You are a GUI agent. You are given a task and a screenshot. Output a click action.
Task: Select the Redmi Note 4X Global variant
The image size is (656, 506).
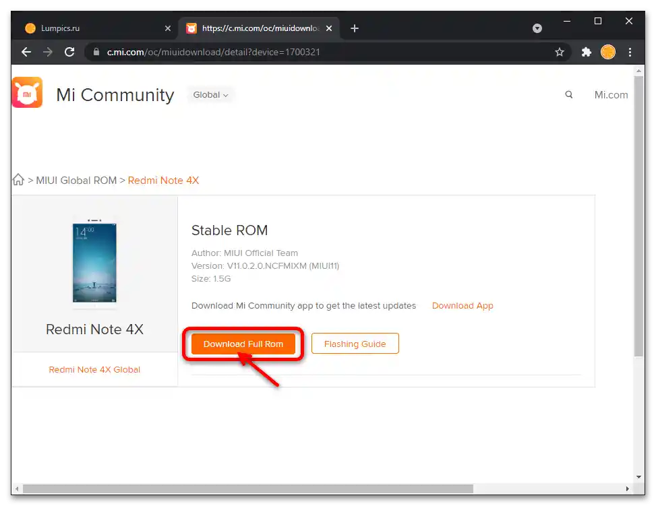94,370
